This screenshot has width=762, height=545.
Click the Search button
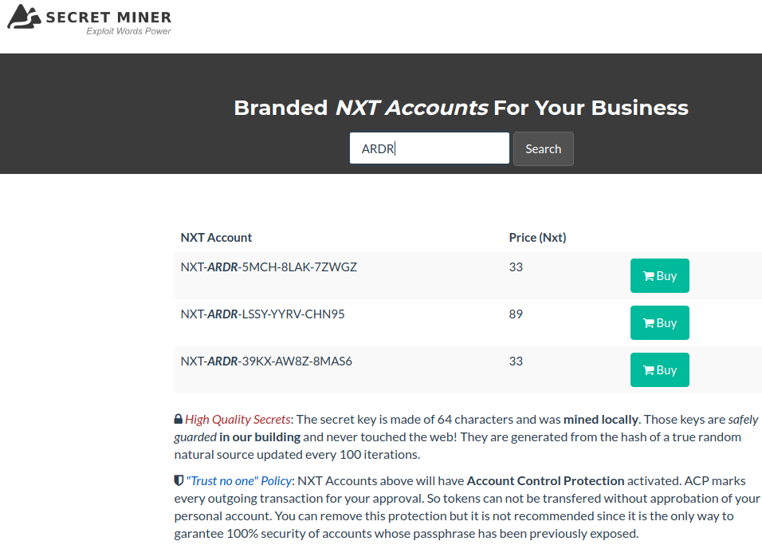(x=544, y=149)
